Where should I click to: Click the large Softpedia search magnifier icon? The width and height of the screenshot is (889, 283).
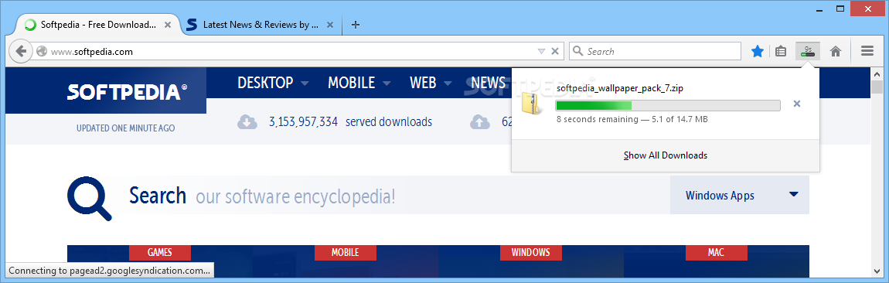coord(89,198)
